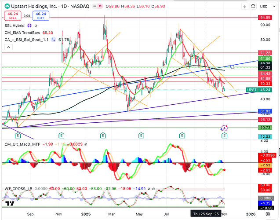Click the Upstart Holdings logo icon
280x220 pixels.
point(7,6)
